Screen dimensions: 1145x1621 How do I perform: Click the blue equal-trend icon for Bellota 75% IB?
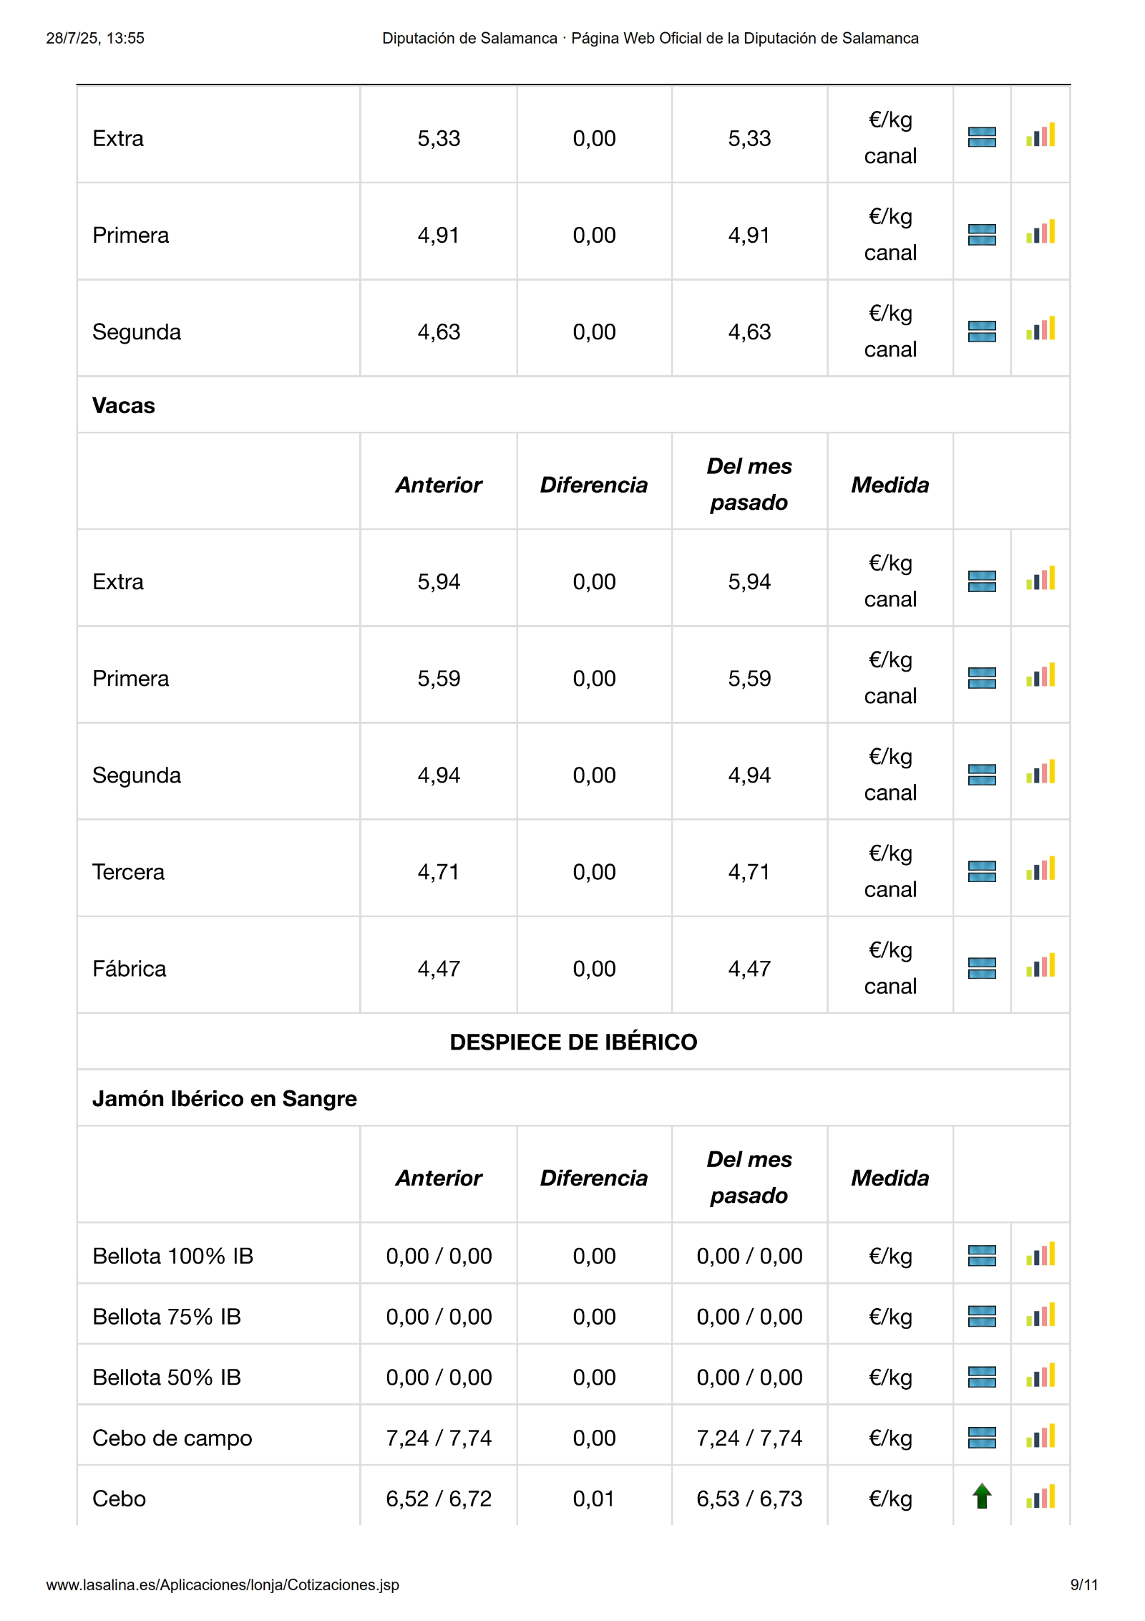[981, 1316]
